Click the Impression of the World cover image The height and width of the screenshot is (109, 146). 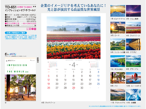pos(20,79)
